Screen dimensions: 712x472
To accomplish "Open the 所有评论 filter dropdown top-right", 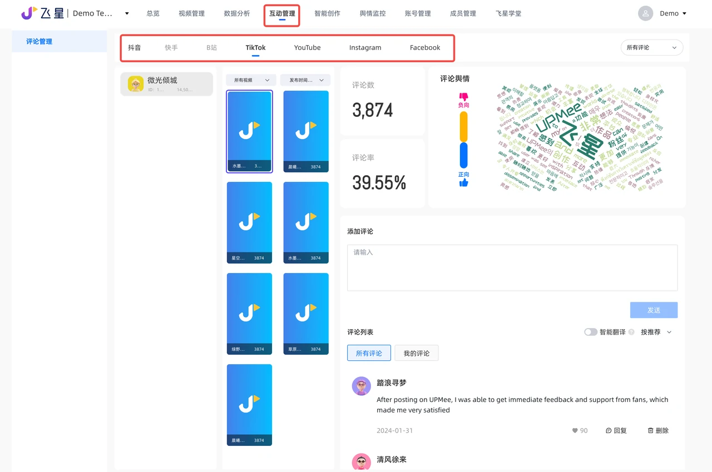I will pos(651,47).
